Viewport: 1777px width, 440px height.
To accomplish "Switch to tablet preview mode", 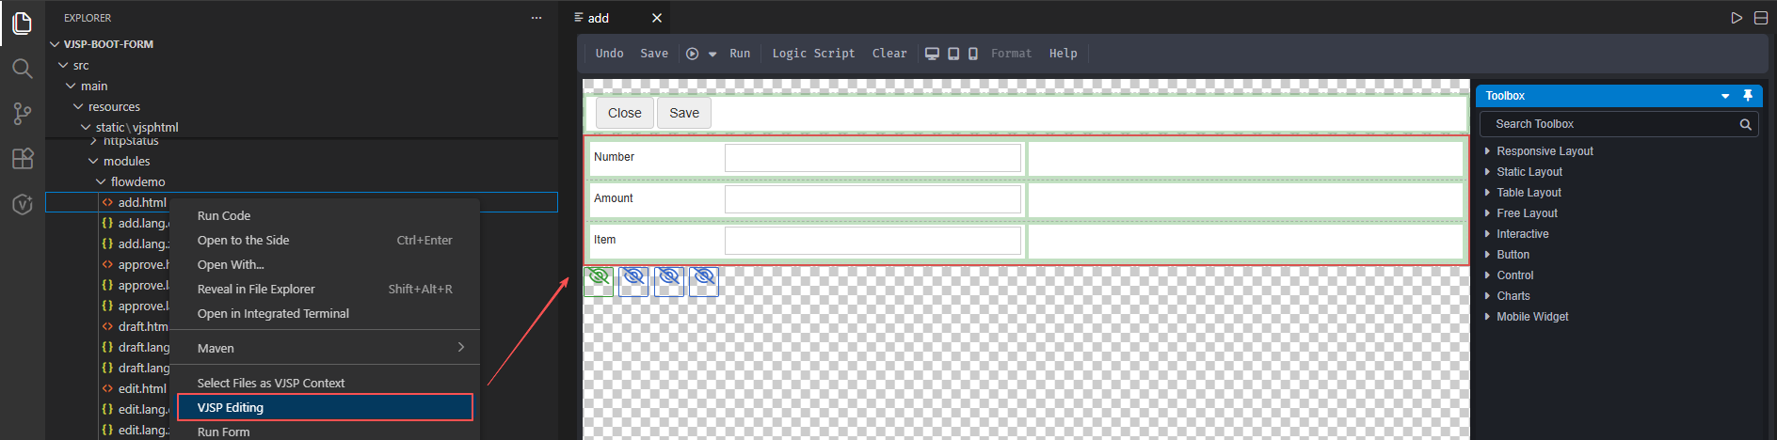I will coord(953,54).
